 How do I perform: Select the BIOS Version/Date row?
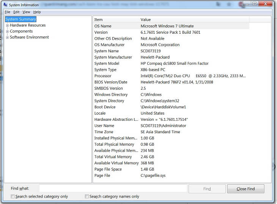click(x=172, y=82)
